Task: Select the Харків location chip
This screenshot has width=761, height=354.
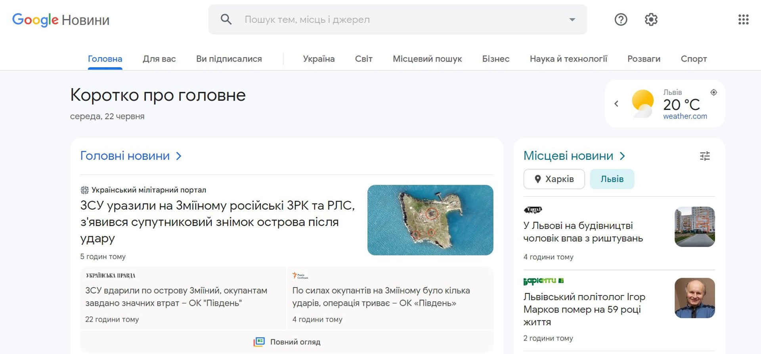Action: [554, 179]
